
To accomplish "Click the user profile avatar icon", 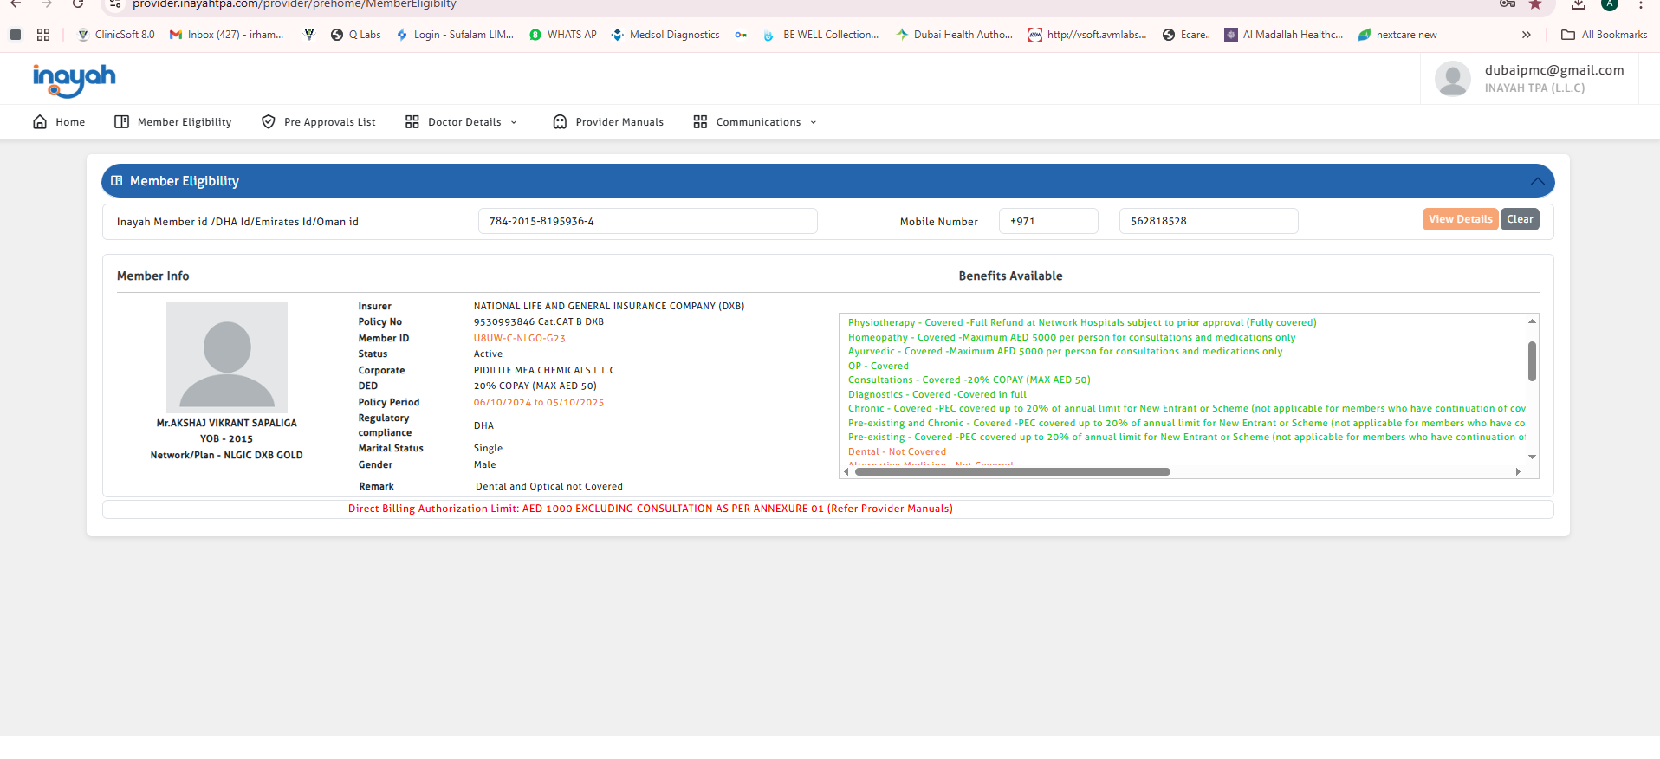I will 1452,79.
